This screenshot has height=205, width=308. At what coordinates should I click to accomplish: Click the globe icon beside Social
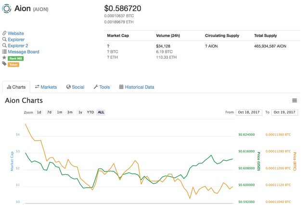click(68, 87)
